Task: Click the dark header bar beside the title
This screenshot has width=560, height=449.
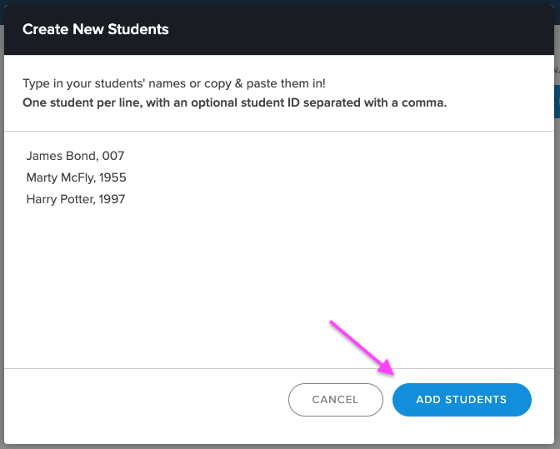Action: pos(357,29)
